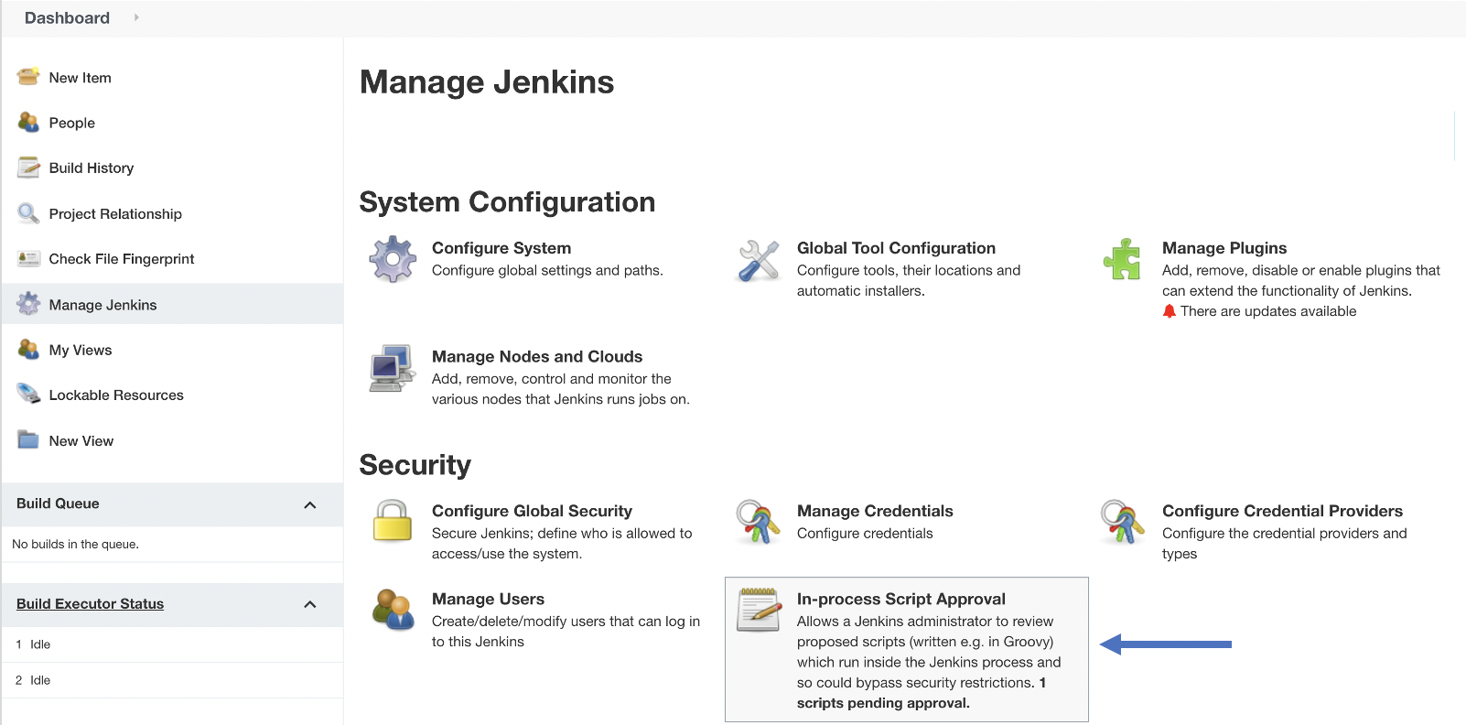Image resolution: width=1466 pixels, height=725 pixels.
Task: Open My Views in the sidebar
Action: point(80,350)
